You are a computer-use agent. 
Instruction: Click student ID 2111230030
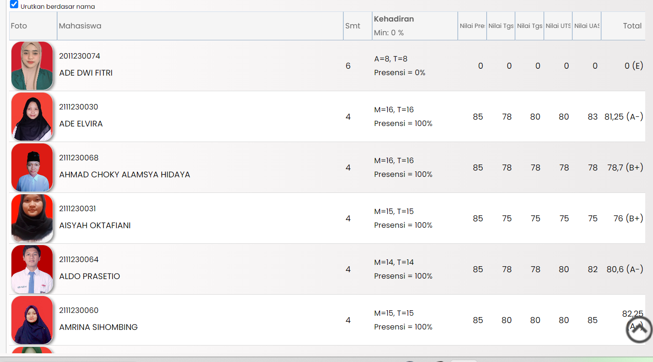point(79,107)
